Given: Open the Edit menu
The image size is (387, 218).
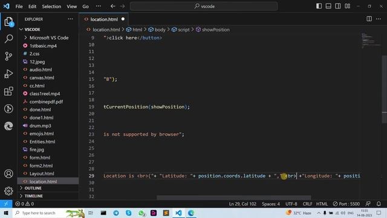Looking at the screenshot, I should pos(32,7).
